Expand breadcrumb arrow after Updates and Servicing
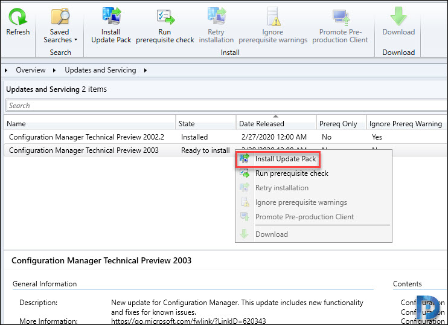The width and height of the screenshot is (448, 325). 145,70
